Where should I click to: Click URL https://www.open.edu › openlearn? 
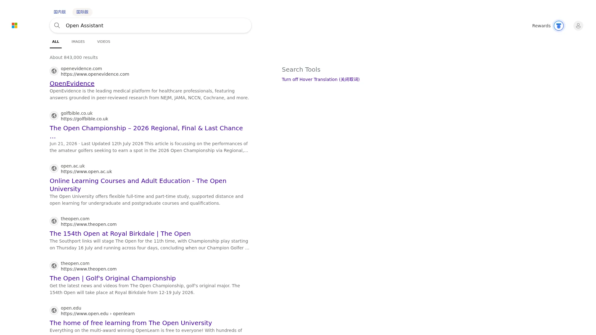point(98,314)
